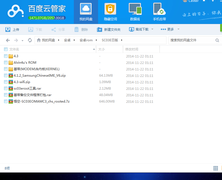Open the 更多 menu

point(167,29)
